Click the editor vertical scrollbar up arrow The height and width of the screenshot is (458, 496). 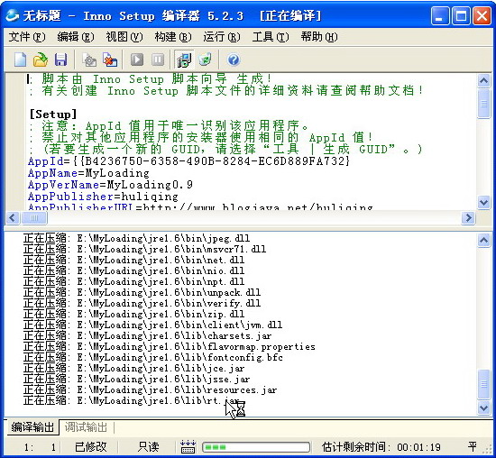coord(483,81)
